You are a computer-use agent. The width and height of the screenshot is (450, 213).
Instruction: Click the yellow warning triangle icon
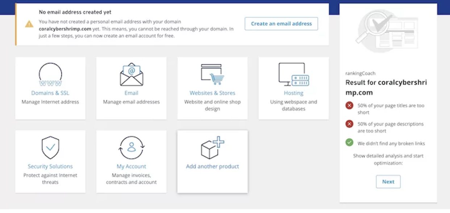tap(29, 25)
